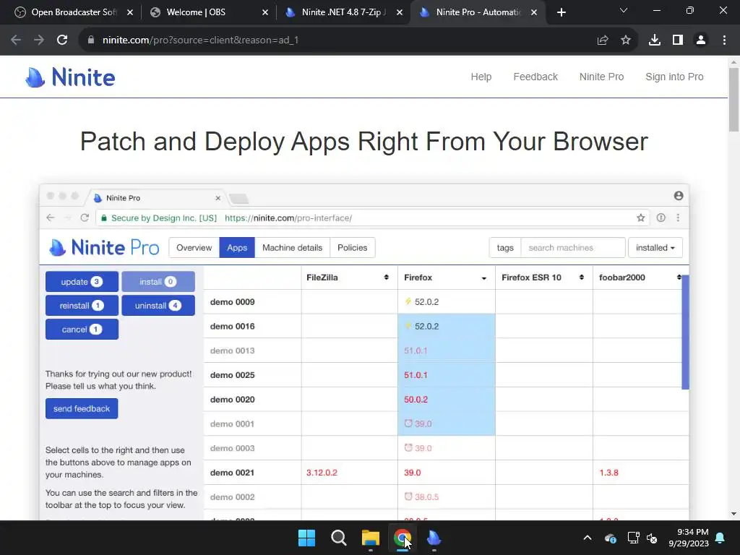Click the browser forward arrow
740x555 pixels.
(39, 40)
